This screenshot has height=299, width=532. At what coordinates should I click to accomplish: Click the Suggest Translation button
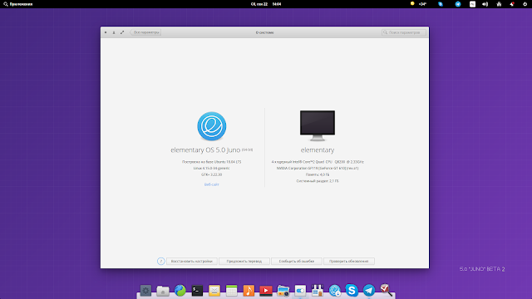coord(244,261)
